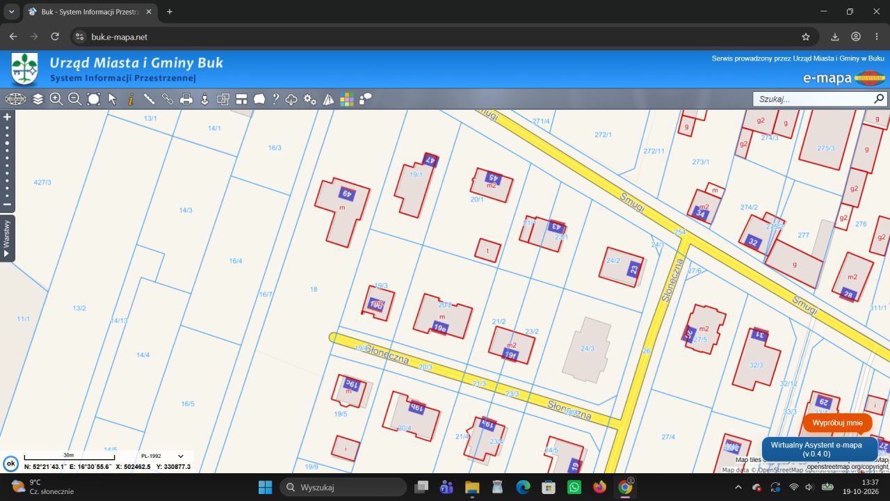The height and width of the screenshot is (501, 890).
Task: Click the Buk coat of arms
Action: [x=25, y=69]
